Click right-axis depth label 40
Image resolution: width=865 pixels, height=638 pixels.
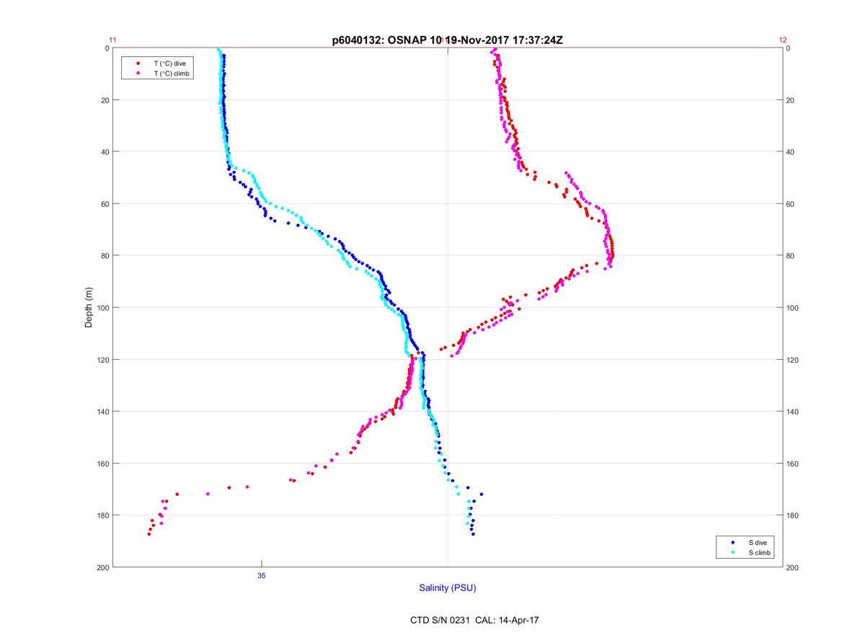(791, 152)
